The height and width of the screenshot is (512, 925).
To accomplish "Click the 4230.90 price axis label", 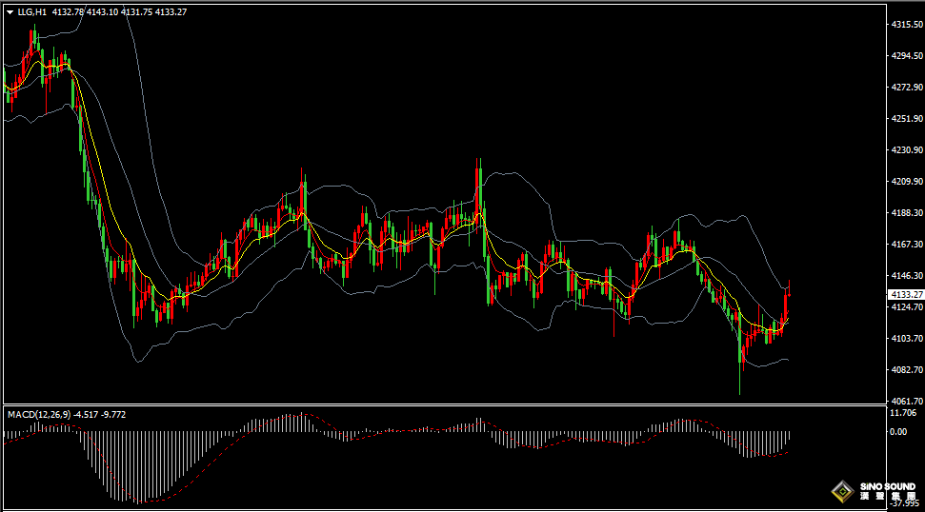I will coord(907,149).
